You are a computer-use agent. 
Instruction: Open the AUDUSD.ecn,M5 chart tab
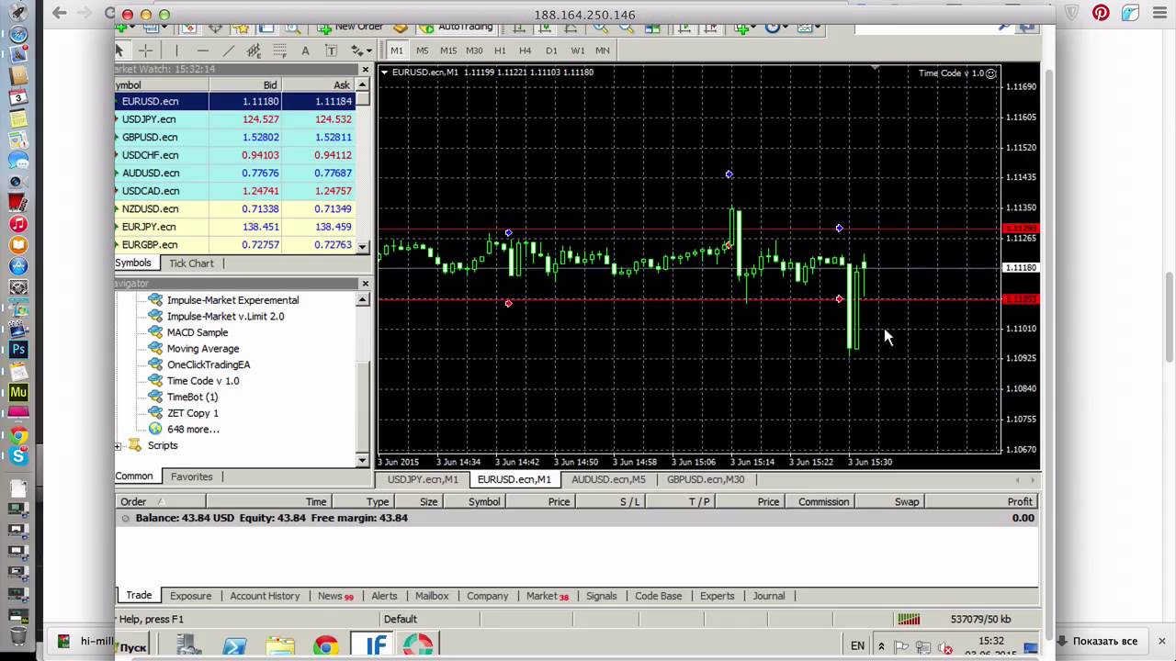608,479
